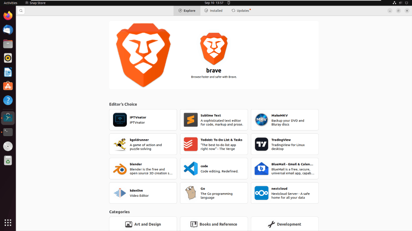Click the MakeMKV disc icon
Image resolution: width=412 pixels, height=231 pixels.
pos(261,120)
